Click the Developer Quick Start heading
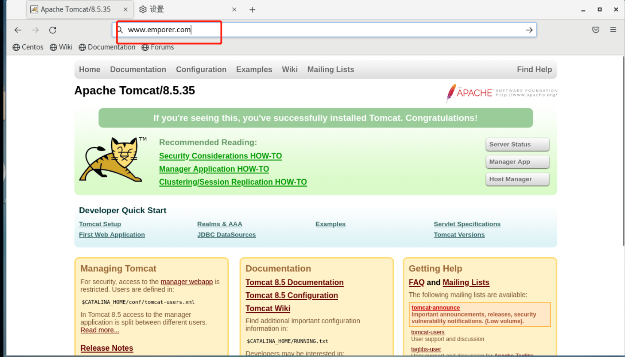 (123, 210)
